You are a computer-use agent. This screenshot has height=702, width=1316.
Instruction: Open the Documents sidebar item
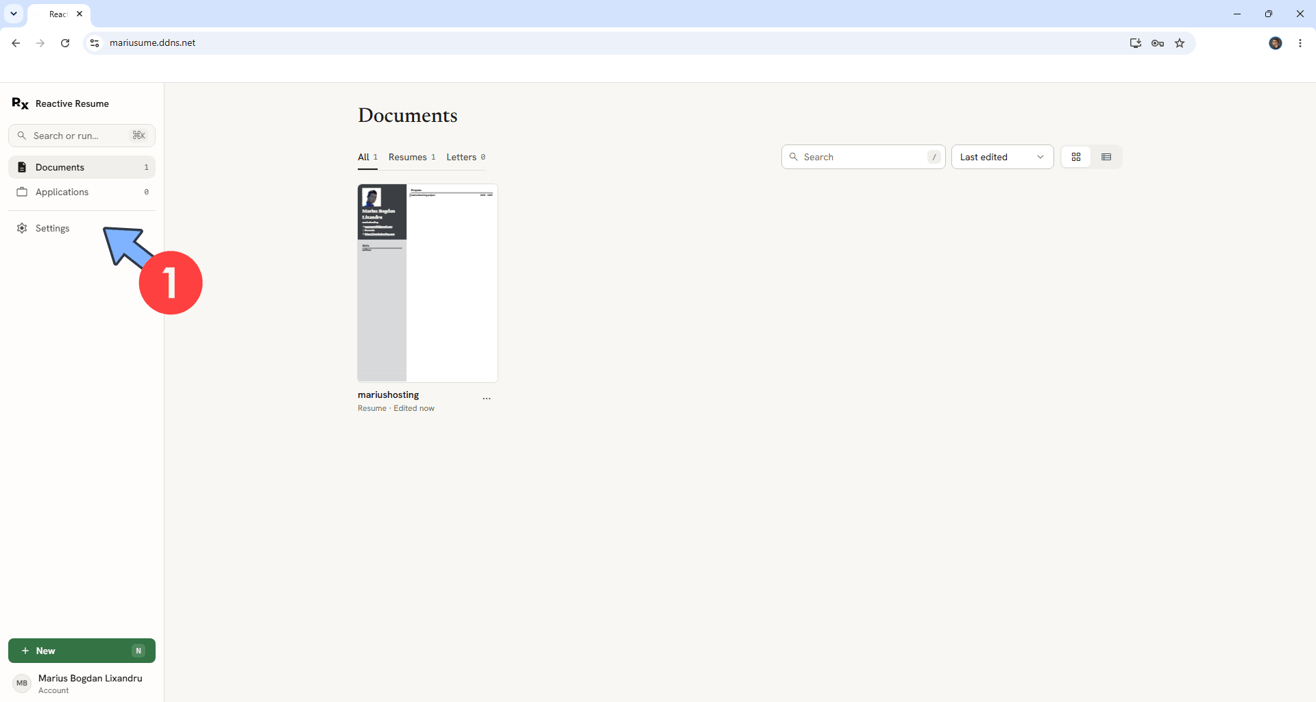[82, 167]
